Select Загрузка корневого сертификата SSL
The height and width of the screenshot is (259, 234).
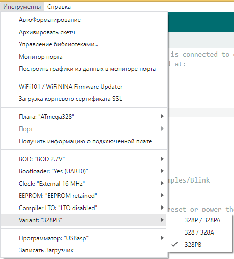tap(84, 99)
